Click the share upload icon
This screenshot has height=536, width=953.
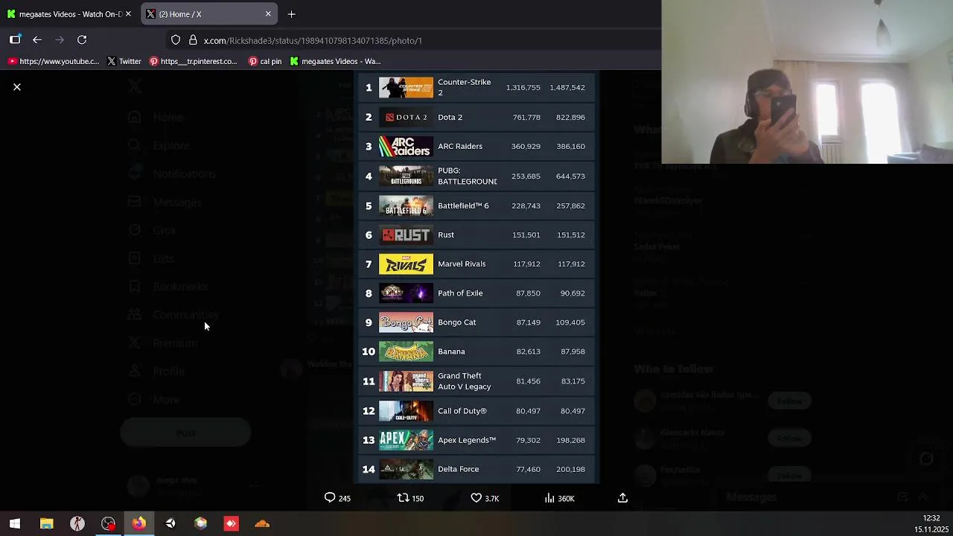(622, 498)
